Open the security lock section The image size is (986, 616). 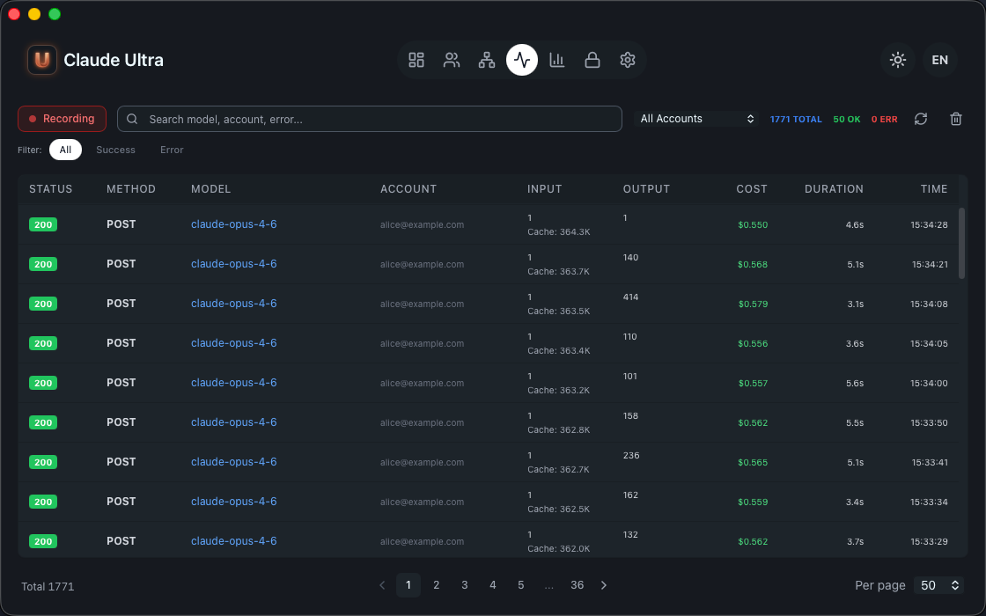(592, 60)
